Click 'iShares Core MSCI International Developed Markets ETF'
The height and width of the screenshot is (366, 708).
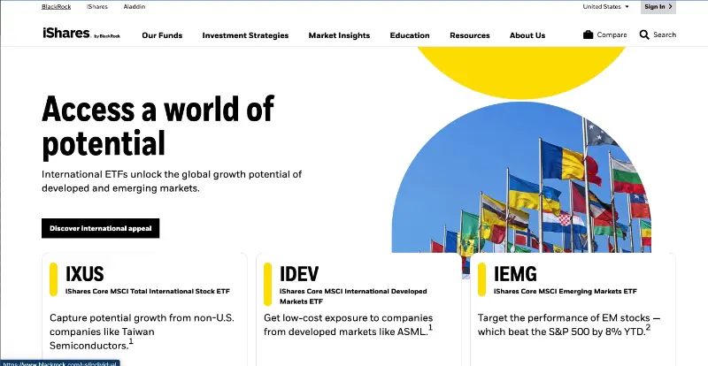(353, 296)
